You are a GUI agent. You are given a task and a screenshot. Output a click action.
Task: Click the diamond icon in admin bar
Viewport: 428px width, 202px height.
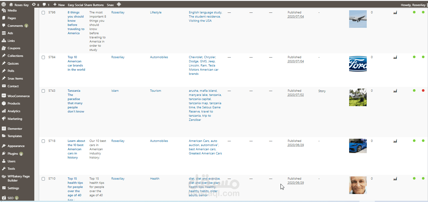click(x=119, y=4)
